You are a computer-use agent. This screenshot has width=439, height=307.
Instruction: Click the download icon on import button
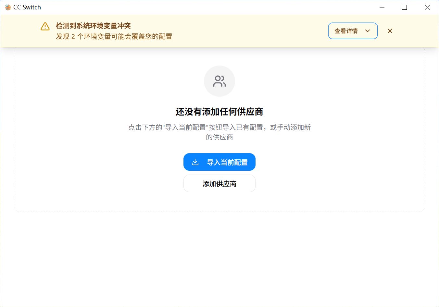[195, 162]
